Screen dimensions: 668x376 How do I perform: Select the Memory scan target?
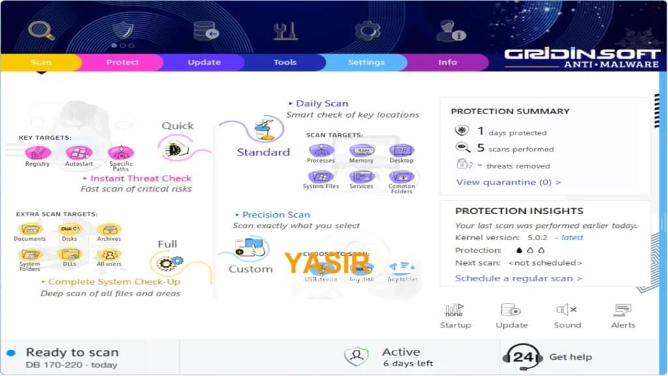[361, 150]
